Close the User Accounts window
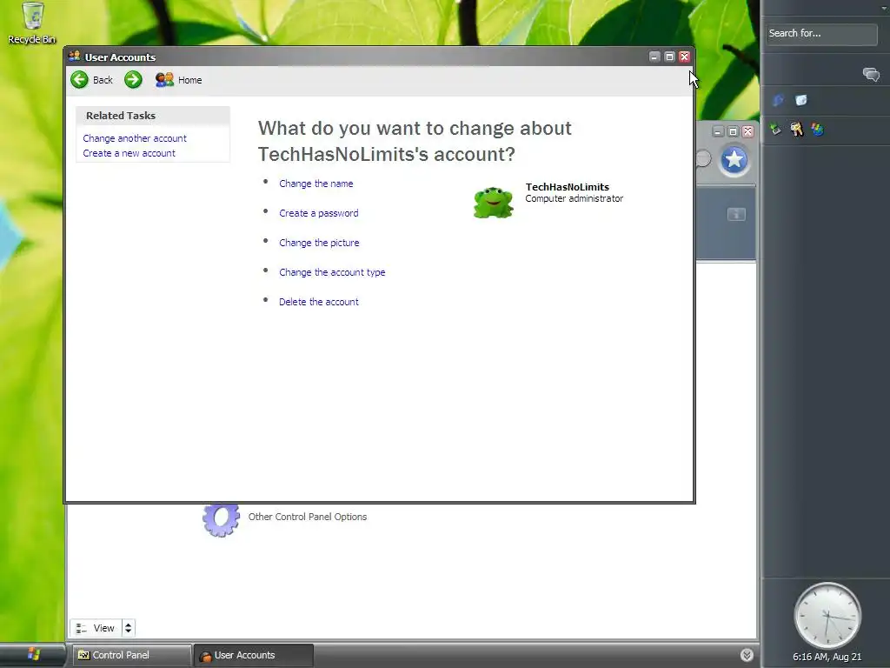This screenshot has height=668, width=890. (x=684, y=57)
